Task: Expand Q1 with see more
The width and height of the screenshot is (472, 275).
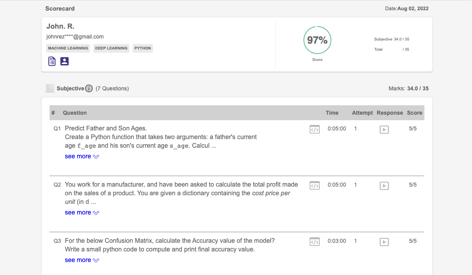Action: point(82,156)
